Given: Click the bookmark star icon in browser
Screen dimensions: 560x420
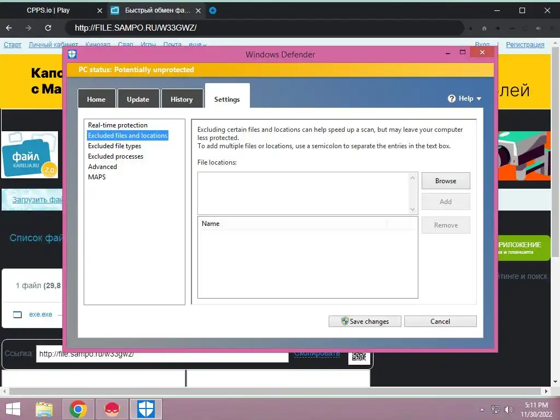Looking at the screenshot, I should point(471,28).
